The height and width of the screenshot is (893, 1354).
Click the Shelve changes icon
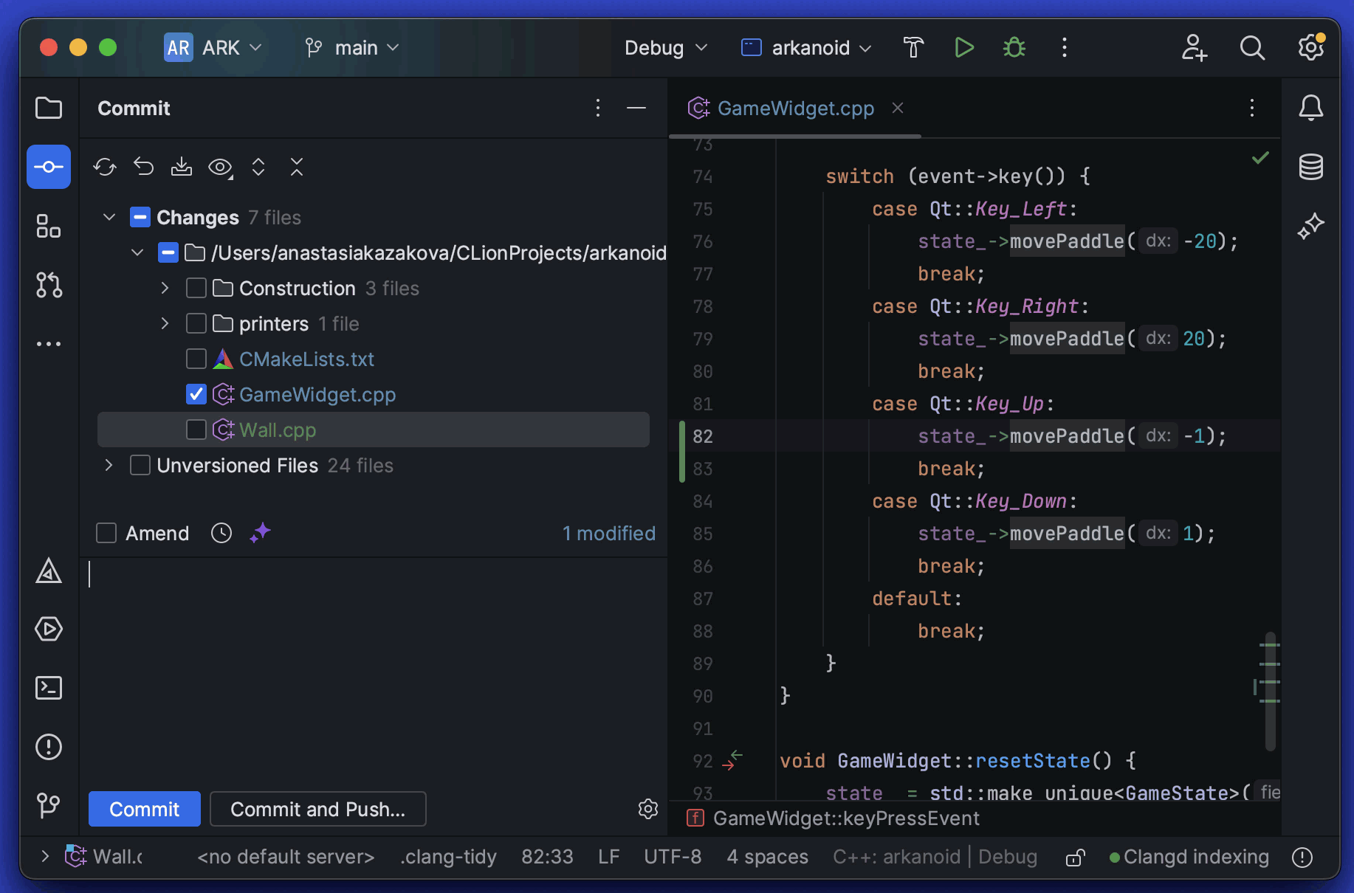(182, 168)
